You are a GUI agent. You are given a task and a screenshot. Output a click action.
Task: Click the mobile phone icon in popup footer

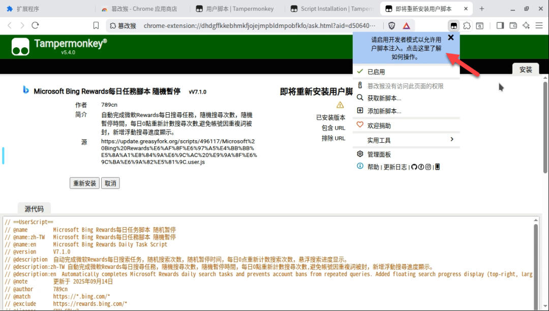(x=437, y=167)
